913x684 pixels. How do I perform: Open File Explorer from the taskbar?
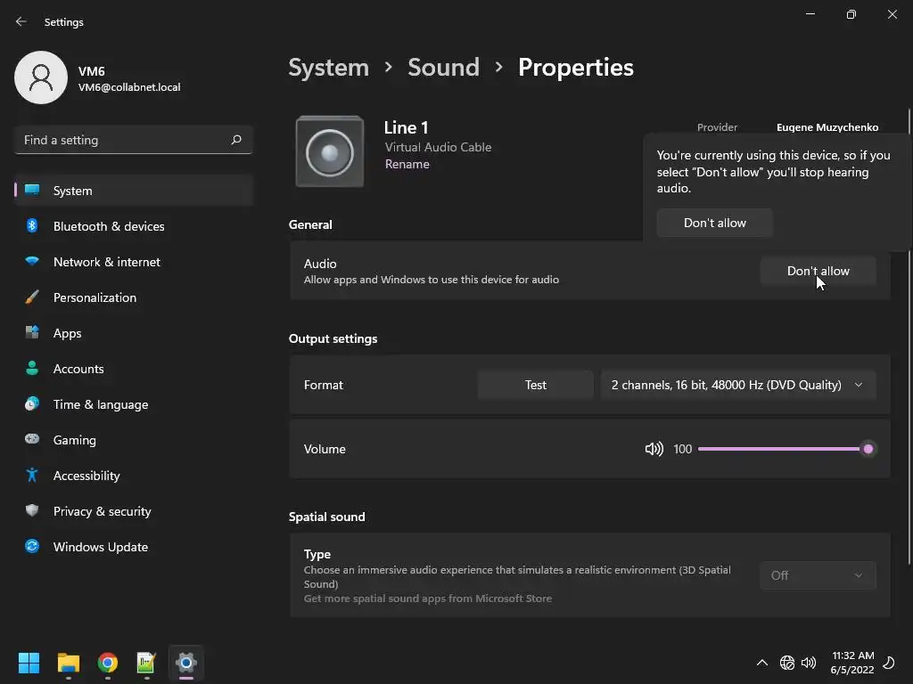pyautogui.click(x=69, y=663)
